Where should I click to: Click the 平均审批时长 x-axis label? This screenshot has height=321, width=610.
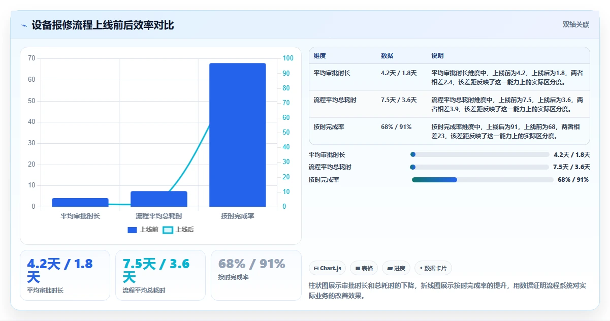(80, 216)
